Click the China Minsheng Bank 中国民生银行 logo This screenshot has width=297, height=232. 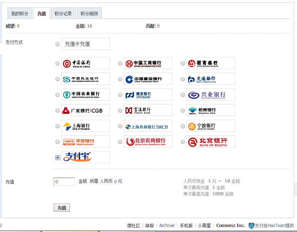pos(85,79)
